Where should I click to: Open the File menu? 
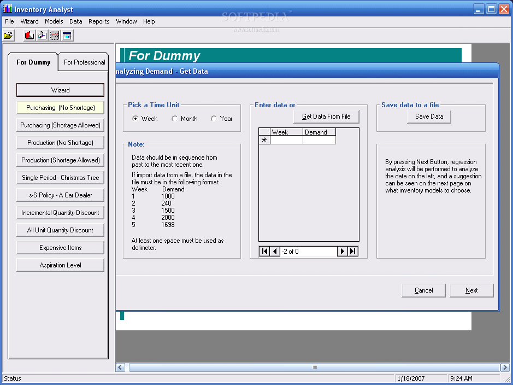(9, 21)
